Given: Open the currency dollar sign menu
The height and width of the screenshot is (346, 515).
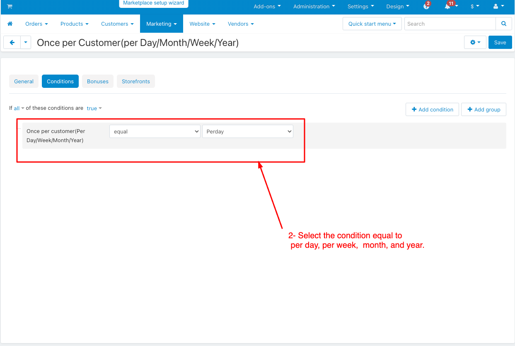Looking at the screenshot, I should 475,7.
